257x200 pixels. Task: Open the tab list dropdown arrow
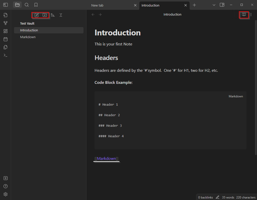coord(214,5)
